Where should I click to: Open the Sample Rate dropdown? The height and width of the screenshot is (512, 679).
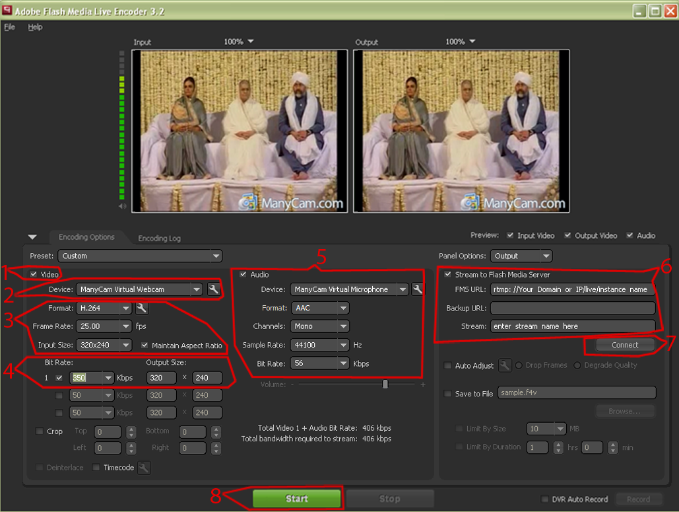(x=321, y=345)
